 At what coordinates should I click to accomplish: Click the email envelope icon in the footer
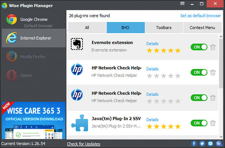[x=211, y=144]
